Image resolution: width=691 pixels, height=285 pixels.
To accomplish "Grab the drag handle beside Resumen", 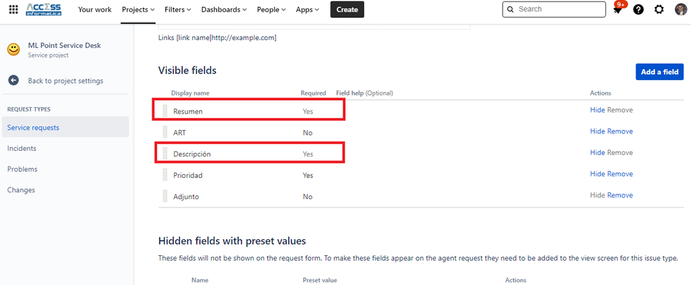I will 165,111.
